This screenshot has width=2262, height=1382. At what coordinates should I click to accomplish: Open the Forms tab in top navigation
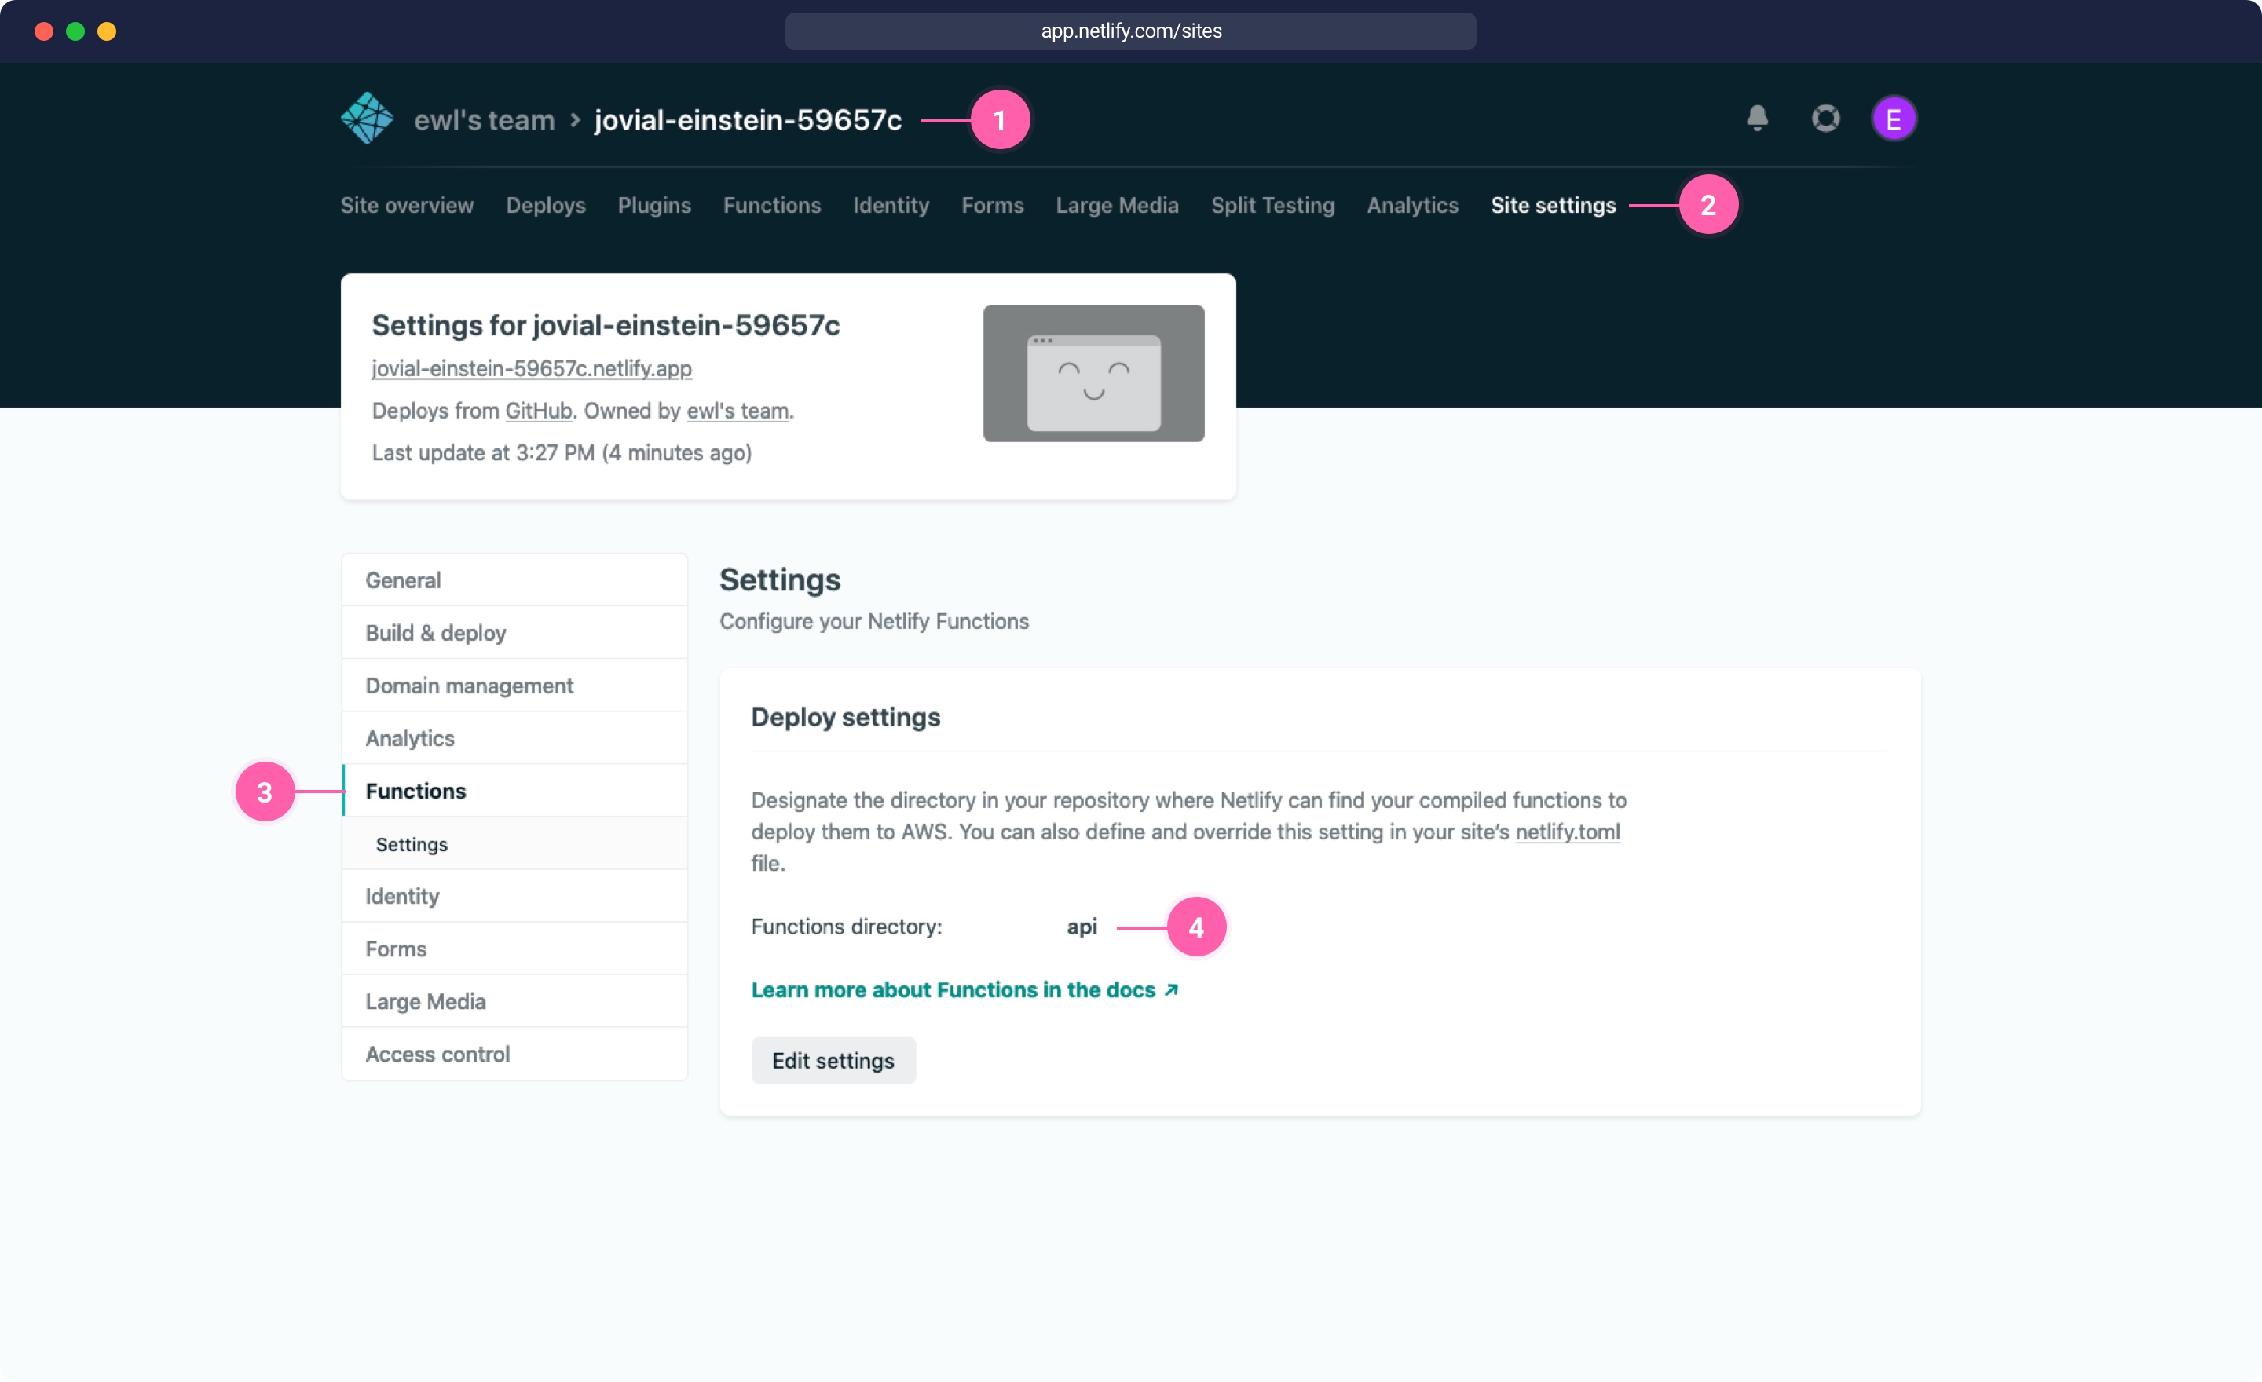pyautogui.click(x=991, y=206)
